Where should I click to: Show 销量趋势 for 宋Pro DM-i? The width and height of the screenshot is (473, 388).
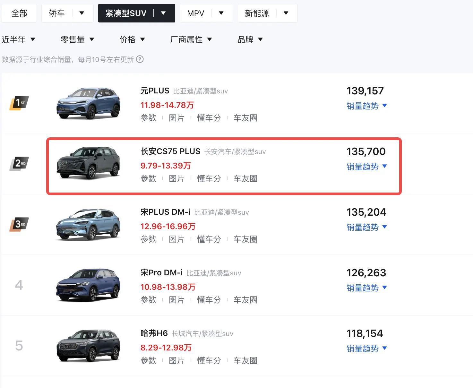[x=367, y=288]
